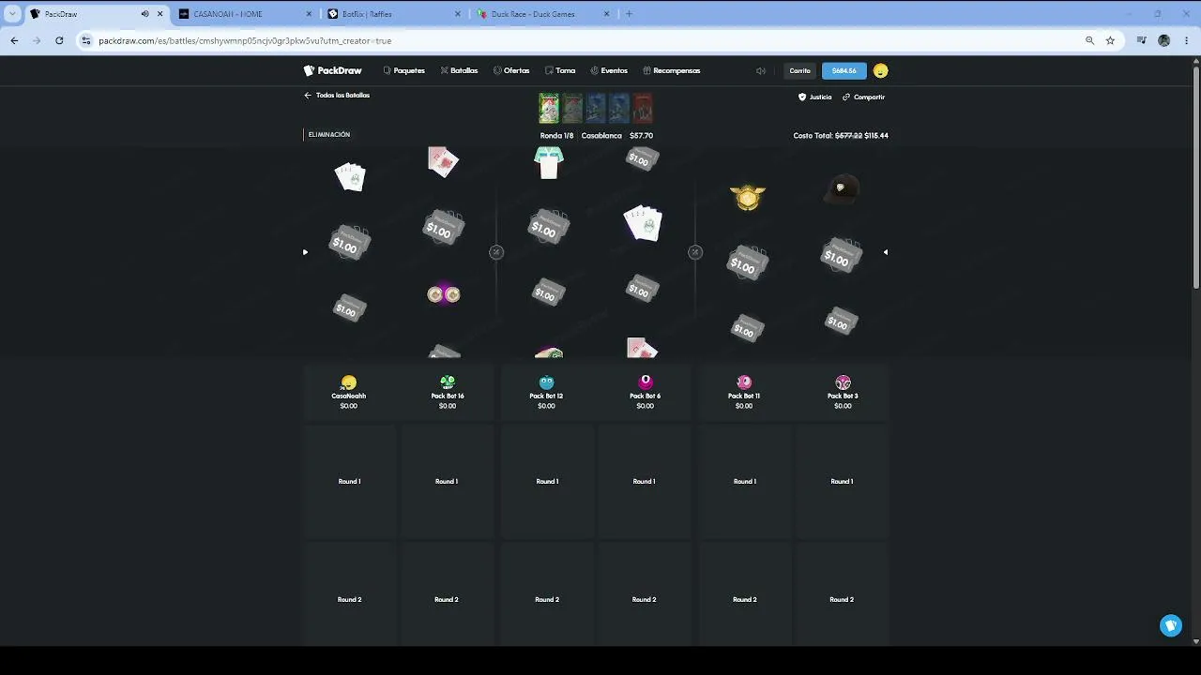1201x675 pixels.
Task: Click the Pack Bot 16 Round 1 slot
Action: coord(447,481)
